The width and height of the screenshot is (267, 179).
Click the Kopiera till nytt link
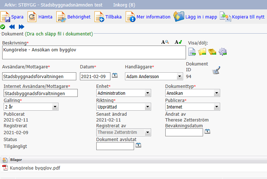point(248,17)
